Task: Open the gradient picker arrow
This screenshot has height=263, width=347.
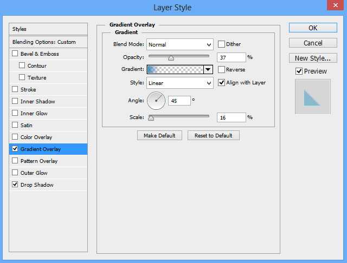Action: 208,70
